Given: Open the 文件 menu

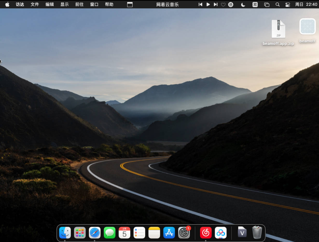Looking at the screenshot, I should point(34,4).
